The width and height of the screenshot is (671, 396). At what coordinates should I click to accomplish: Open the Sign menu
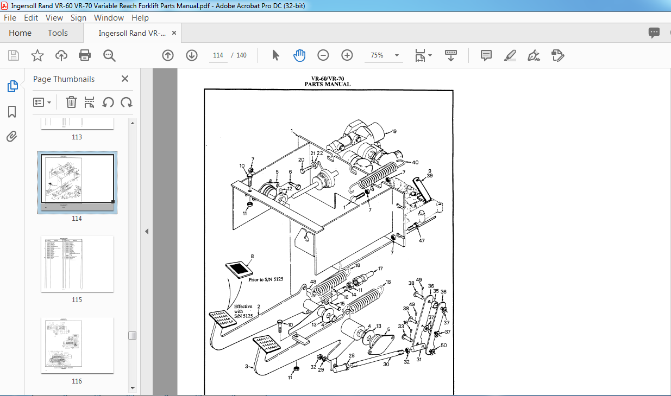pos(78,17)
